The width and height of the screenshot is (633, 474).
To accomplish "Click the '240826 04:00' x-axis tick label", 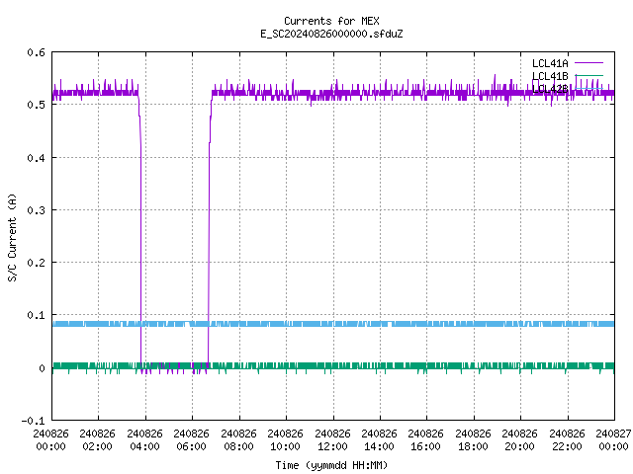I will click(144, 440).
